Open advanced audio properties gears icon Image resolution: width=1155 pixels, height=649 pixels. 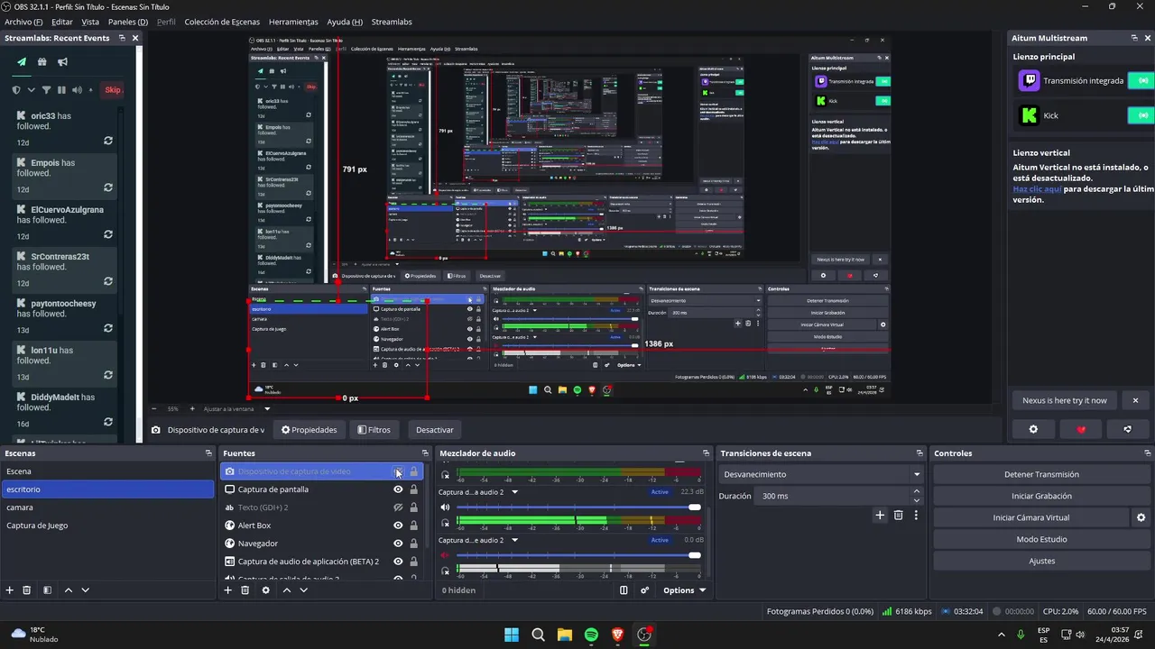644,590
